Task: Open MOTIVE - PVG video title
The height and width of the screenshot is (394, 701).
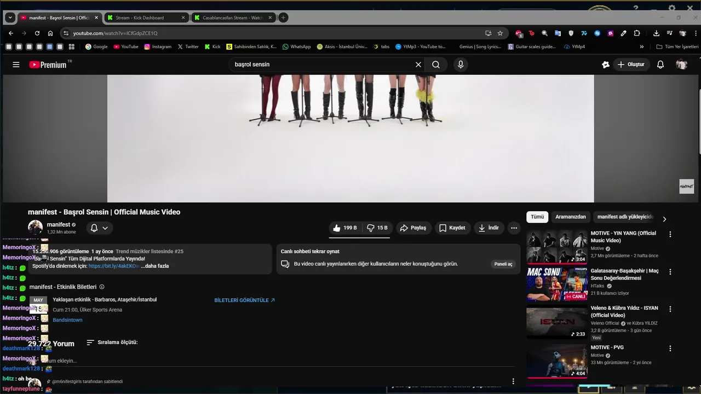Action: tap(607, 347)
